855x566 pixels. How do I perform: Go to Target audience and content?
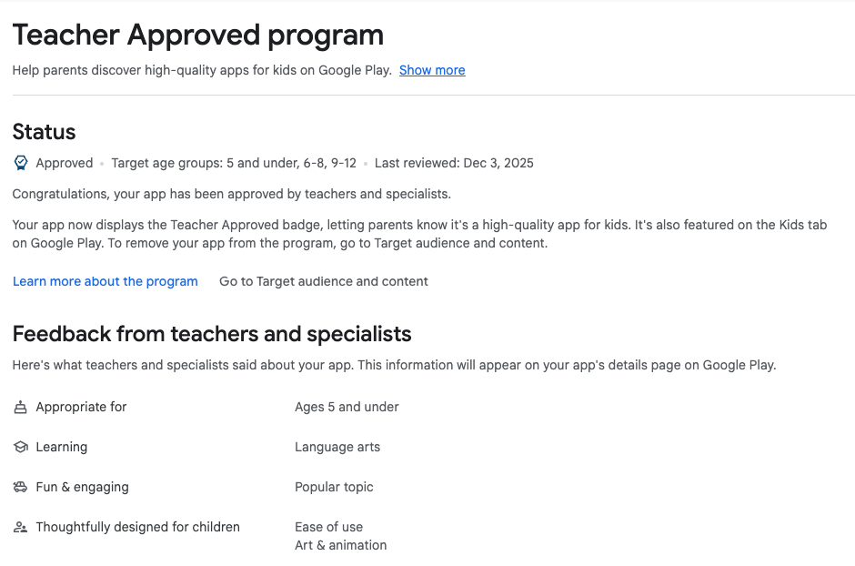click(x=324, y=281)
